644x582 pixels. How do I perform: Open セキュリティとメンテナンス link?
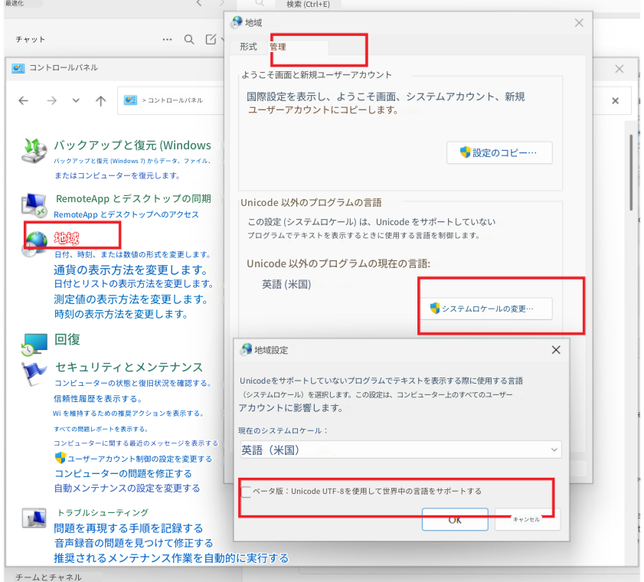pyautogui.click(x=129, y=367)
